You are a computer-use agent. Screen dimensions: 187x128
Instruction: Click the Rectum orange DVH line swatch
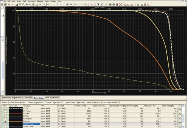click(16, 121)
